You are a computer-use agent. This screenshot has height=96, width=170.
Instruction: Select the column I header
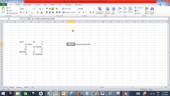point(71,22)
